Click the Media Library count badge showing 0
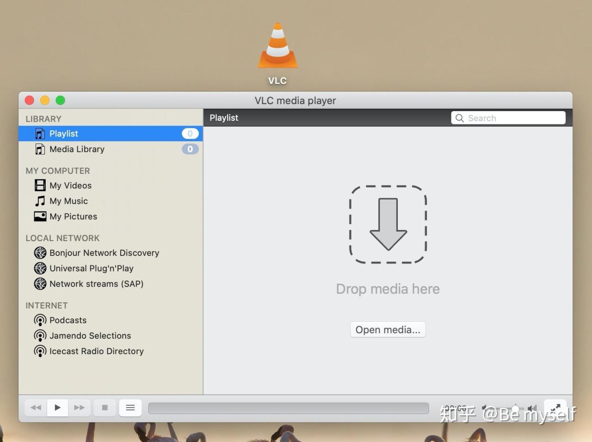 pyautogui.click(x=190, y=149)
